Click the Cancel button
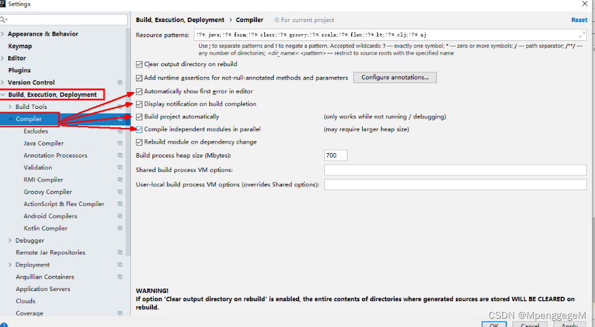Viewport: 595px width, 327px height. (530, 324)
